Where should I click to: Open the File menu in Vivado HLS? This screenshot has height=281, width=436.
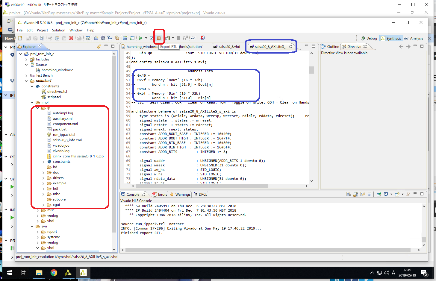coord(20,30)
